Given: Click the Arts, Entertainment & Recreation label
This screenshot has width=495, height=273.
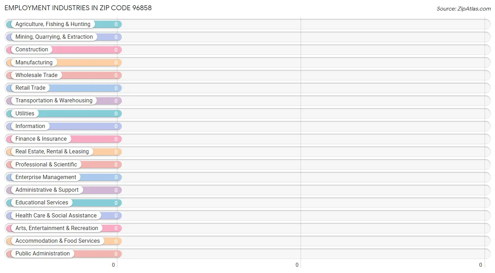Looking at the screenshot, I should tap(57, 228).
